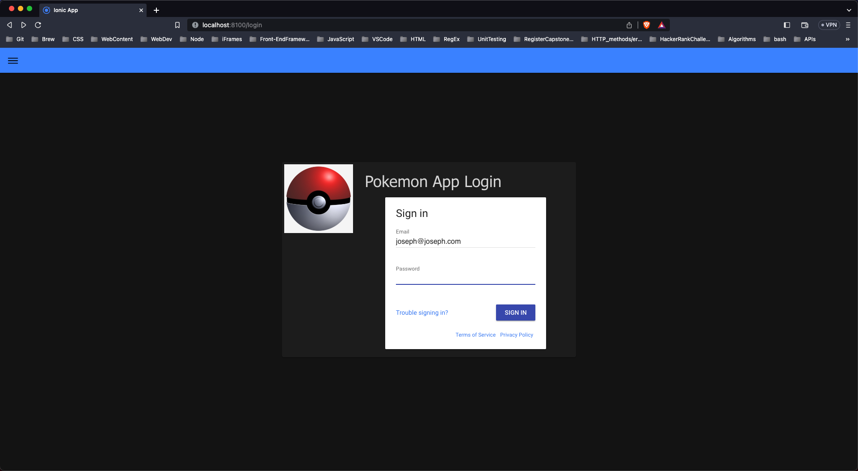
Task: Open the CSS bookmarks folder
Action: click(73, 39)
